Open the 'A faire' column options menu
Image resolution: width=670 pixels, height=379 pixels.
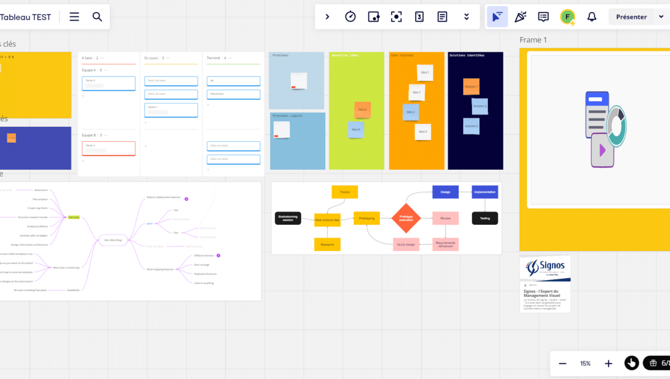pos(103,58)
